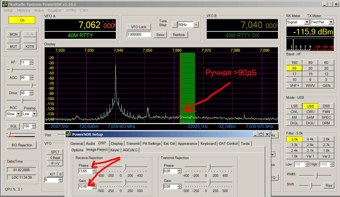Click the tune step minus button

click(175, 25)
